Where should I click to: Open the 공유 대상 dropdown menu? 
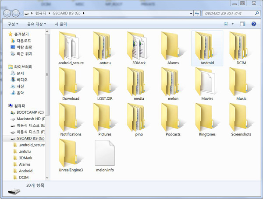pyautogui.click(x=37, y=24)
